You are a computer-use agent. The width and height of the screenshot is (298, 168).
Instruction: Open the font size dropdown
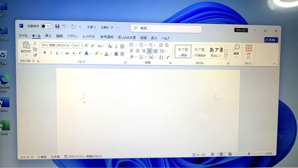tap(81, 46)
